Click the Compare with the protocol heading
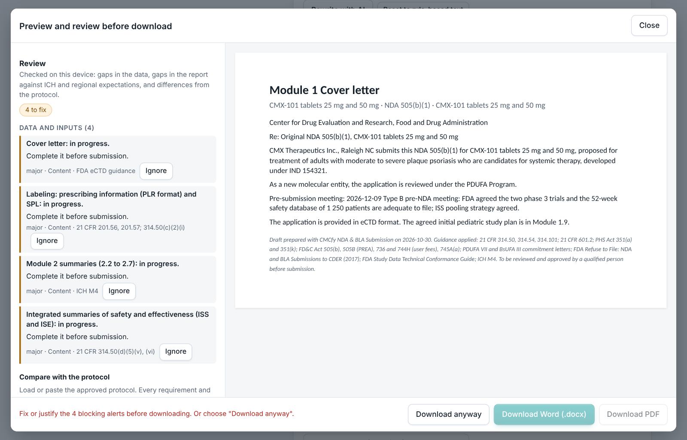 coord(64,377)
